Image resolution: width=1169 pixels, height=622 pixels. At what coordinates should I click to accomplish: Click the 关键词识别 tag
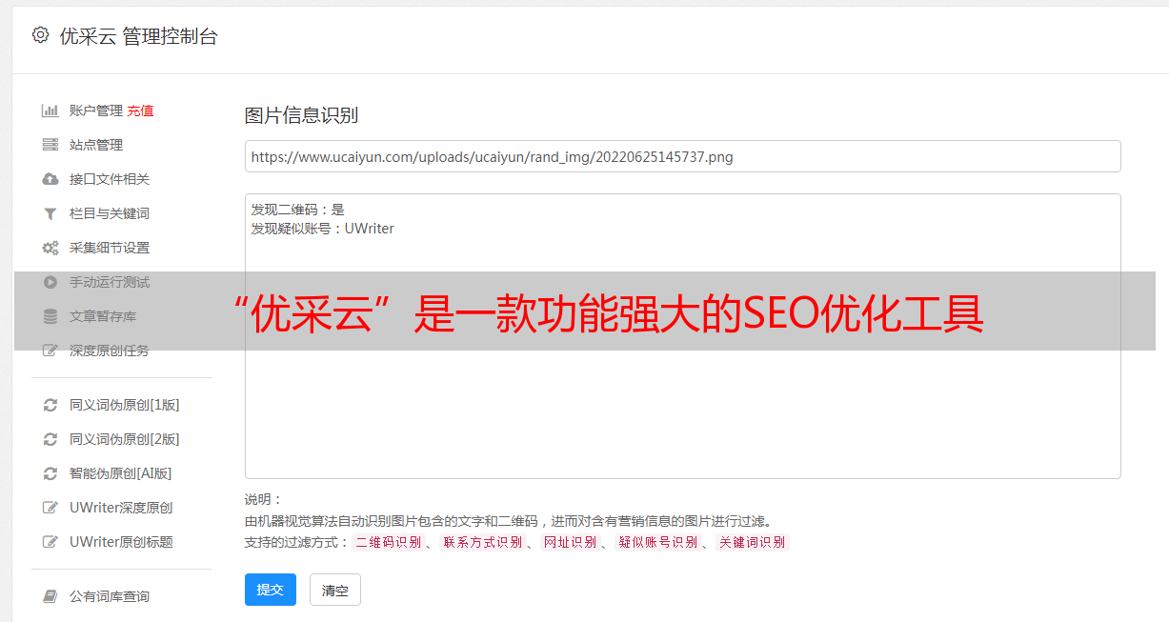coord(752,542)
